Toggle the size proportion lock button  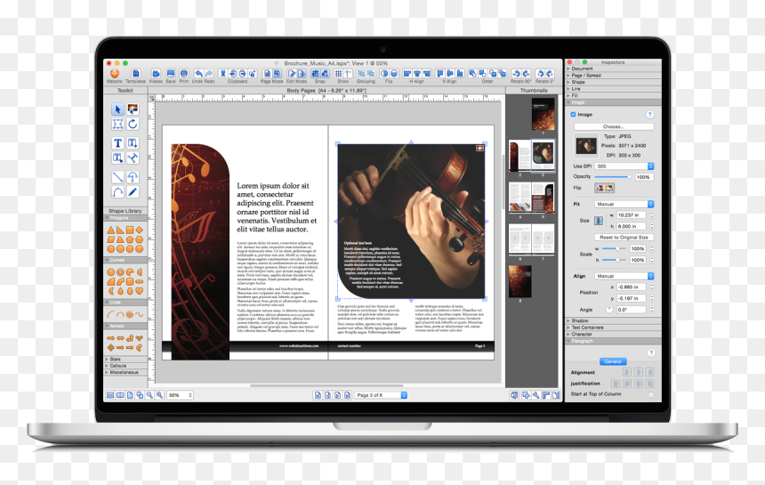click(x=599, y=221)
